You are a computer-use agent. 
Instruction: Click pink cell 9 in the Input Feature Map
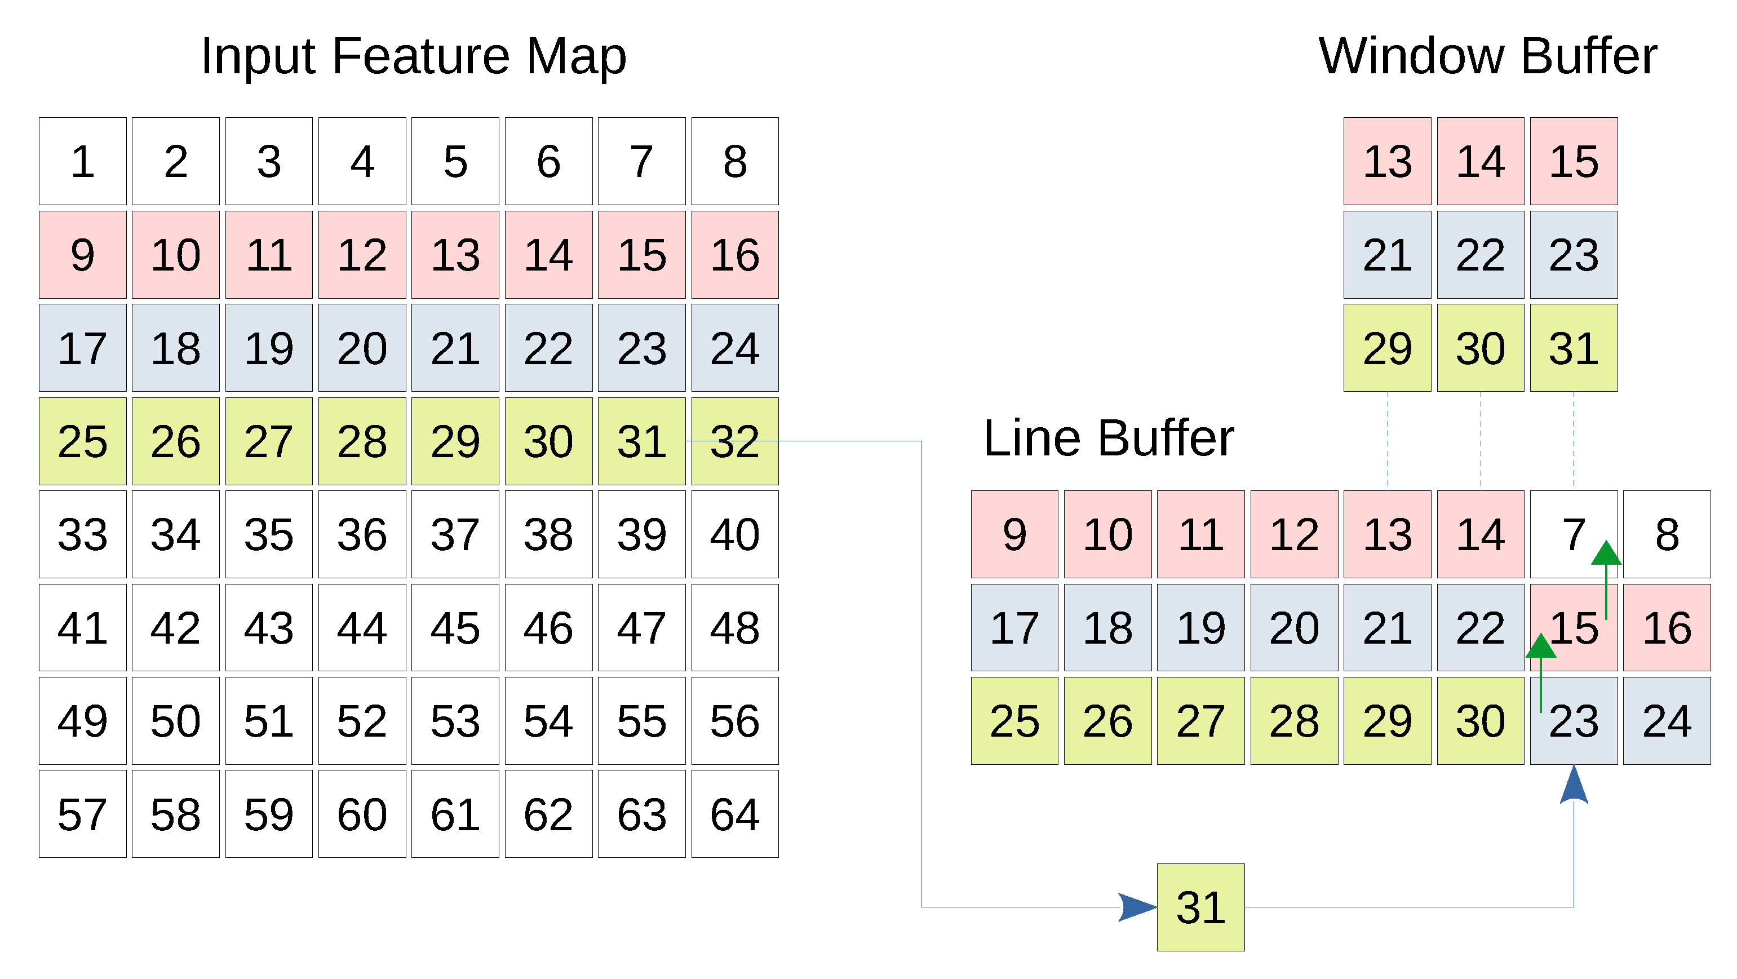(82, 255)
